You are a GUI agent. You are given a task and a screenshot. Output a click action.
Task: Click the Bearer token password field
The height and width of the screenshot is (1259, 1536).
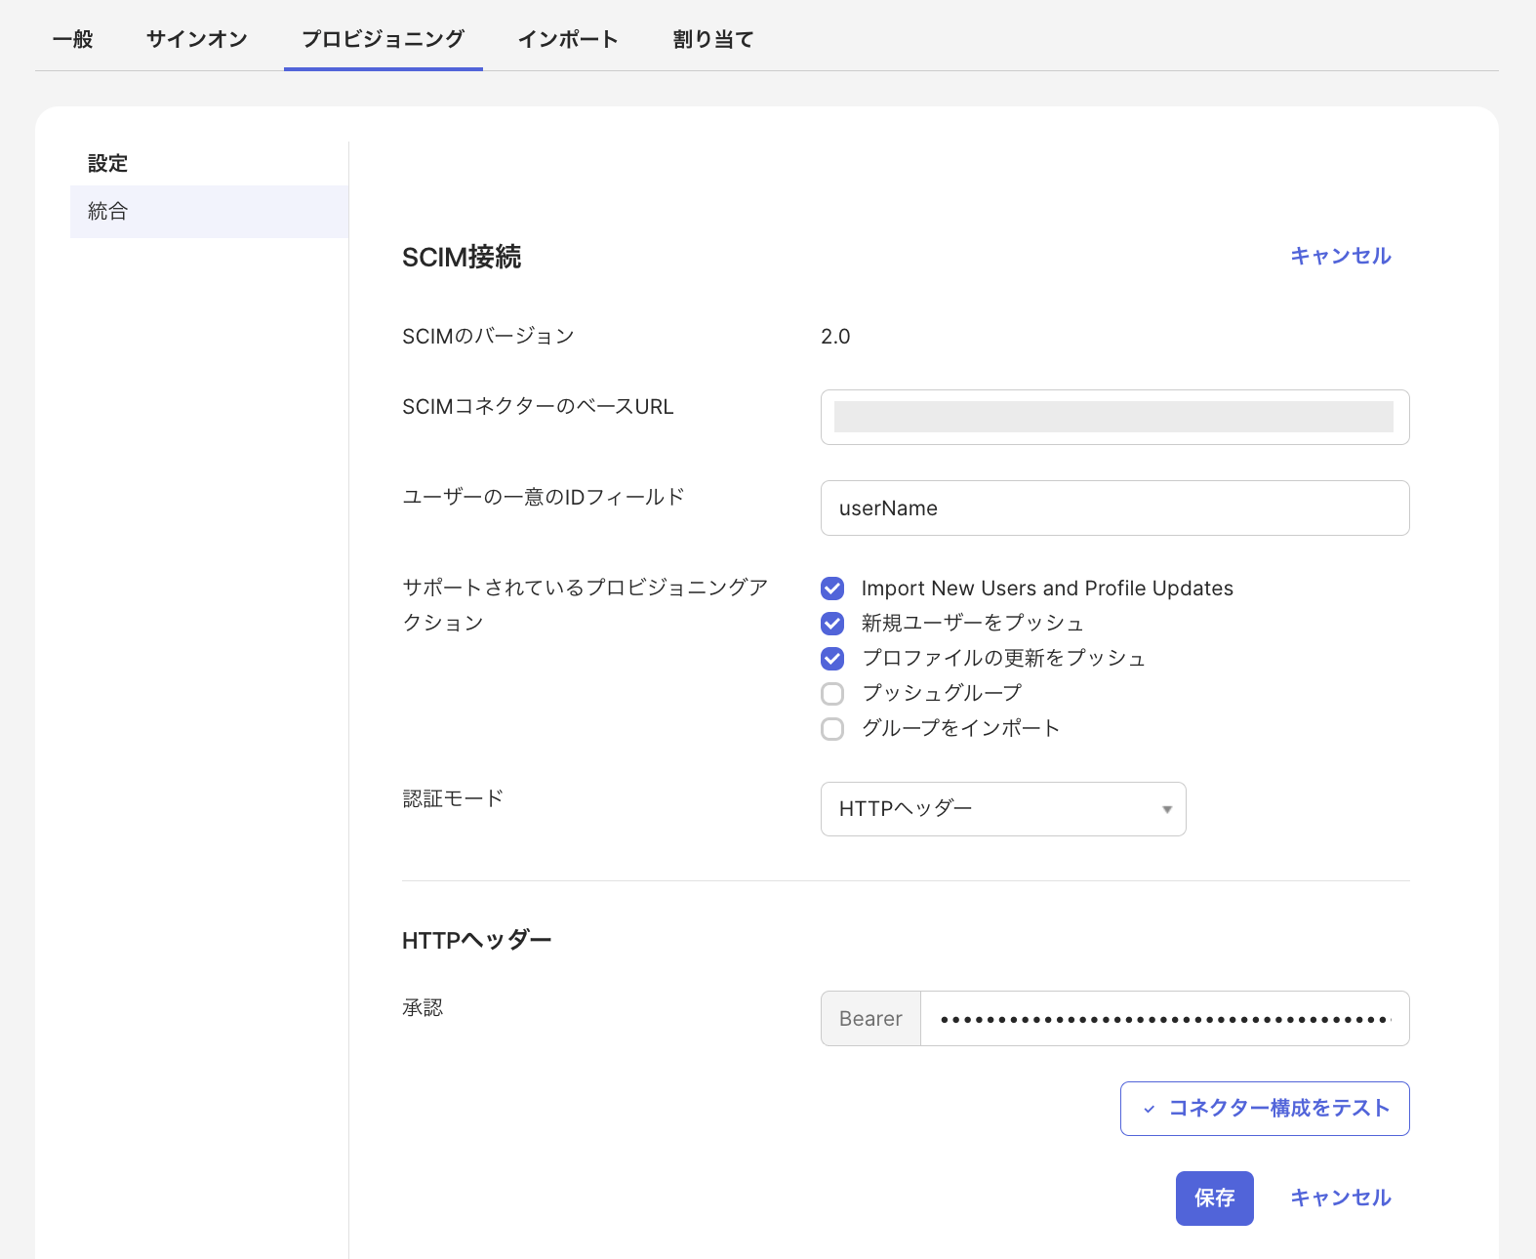(1164, 1018)
